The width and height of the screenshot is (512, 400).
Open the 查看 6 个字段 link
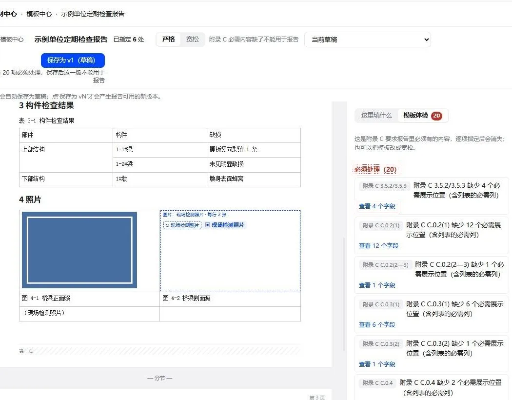(377, 324)
